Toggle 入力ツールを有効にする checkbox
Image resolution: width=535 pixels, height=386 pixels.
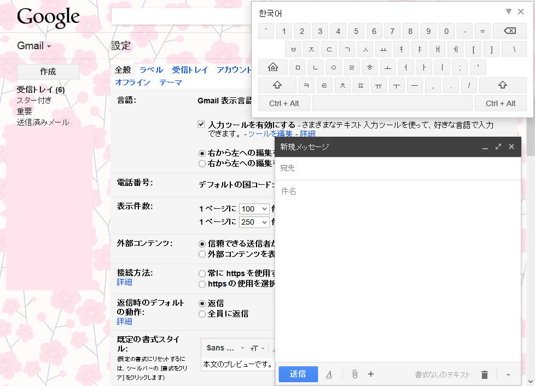(201, 125)
